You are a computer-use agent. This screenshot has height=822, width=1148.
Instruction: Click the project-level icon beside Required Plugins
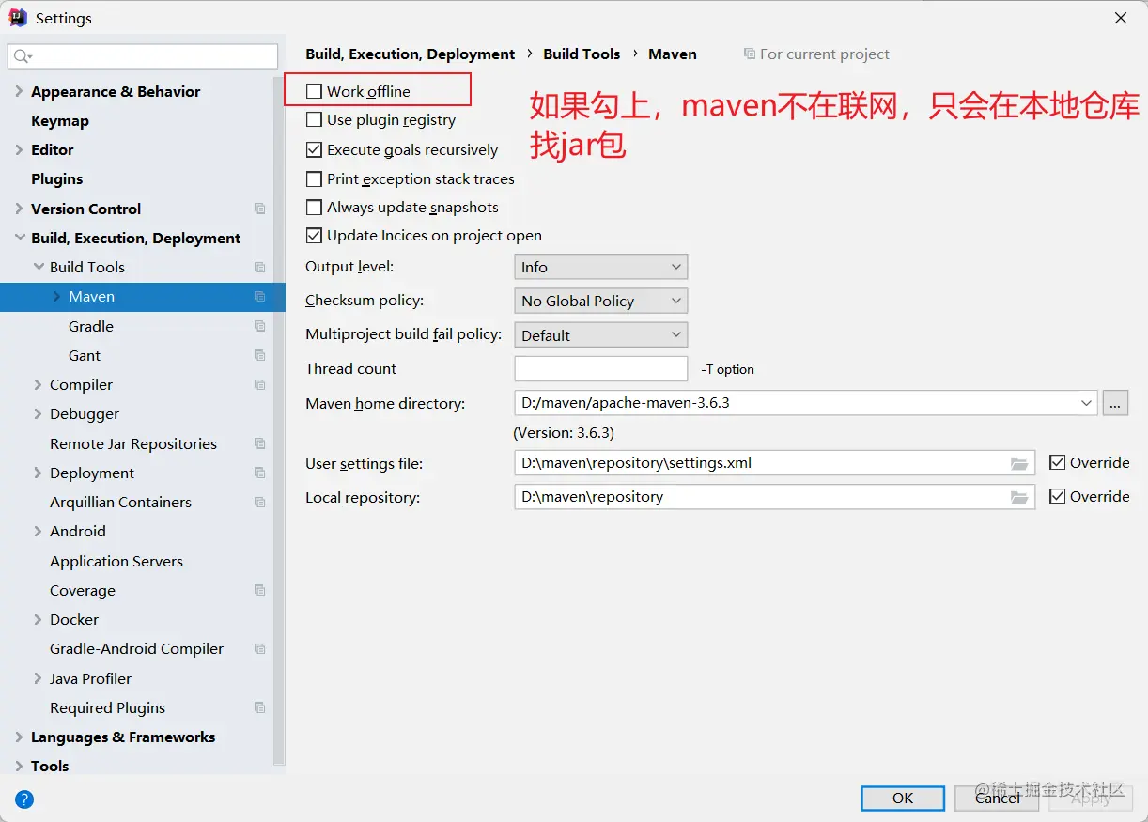260,707
